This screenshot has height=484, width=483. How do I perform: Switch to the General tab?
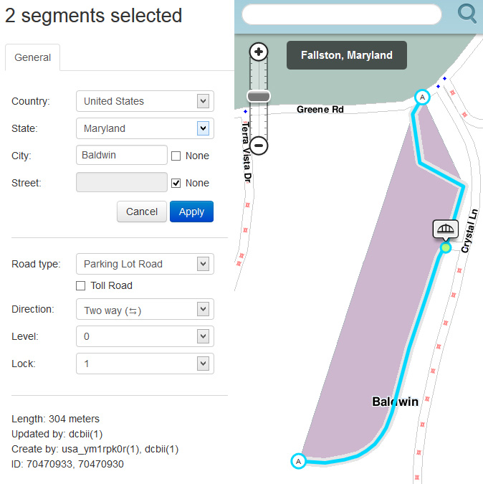32,57
